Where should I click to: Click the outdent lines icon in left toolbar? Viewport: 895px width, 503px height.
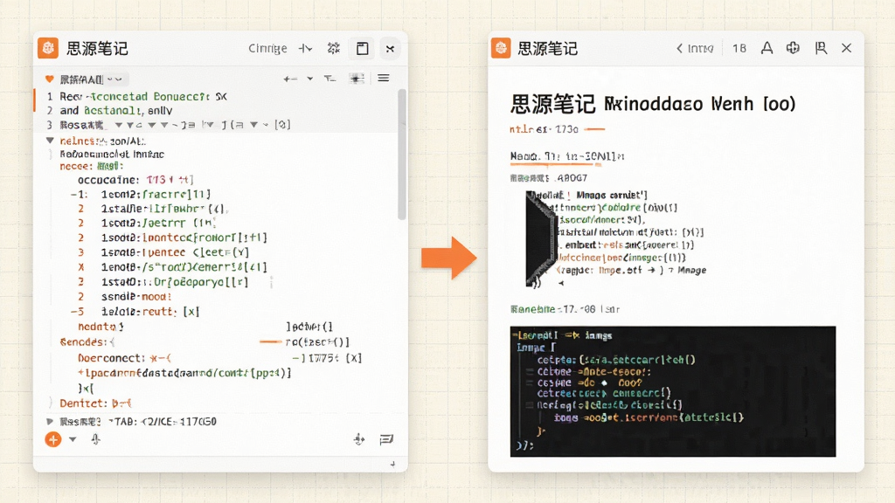click(330, 79)
